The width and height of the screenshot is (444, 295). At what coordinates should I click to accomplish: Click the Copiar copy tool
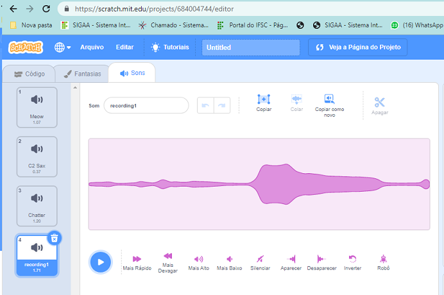point(264,100)
